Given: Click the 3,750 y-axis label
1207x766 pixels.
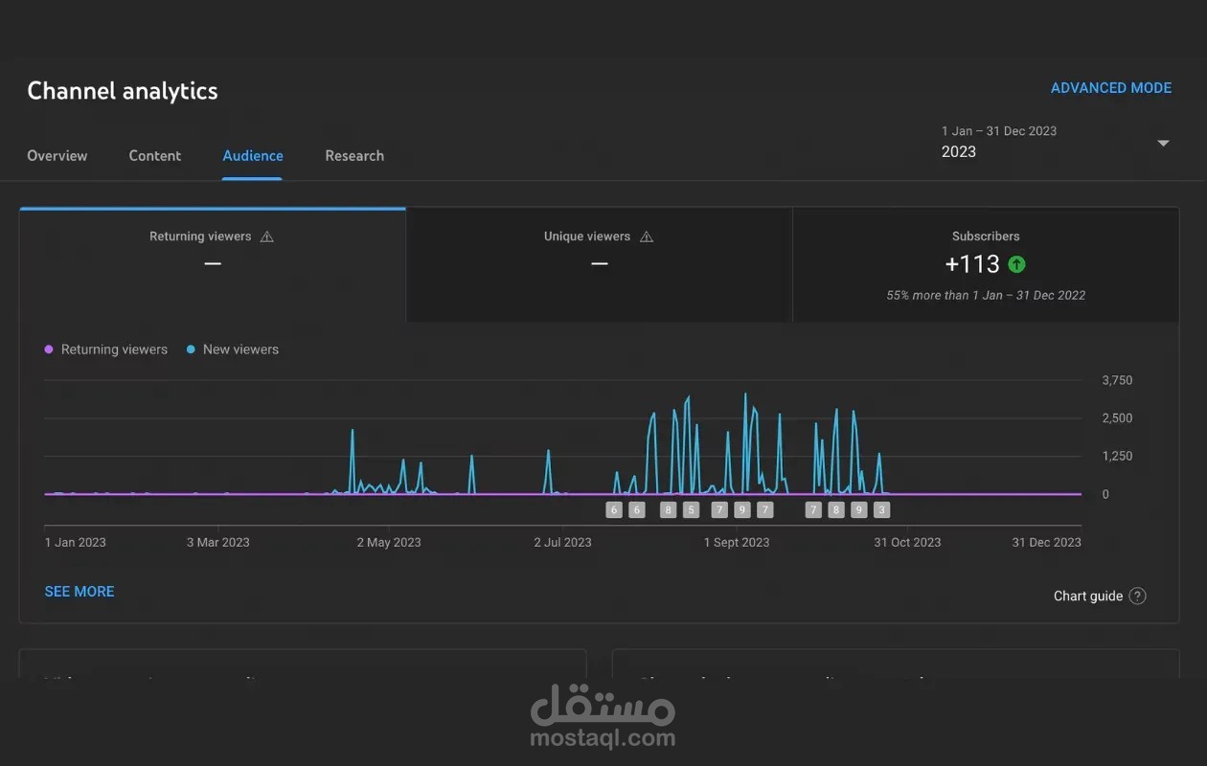Looking at the screenshot, I should point(1117,380).
